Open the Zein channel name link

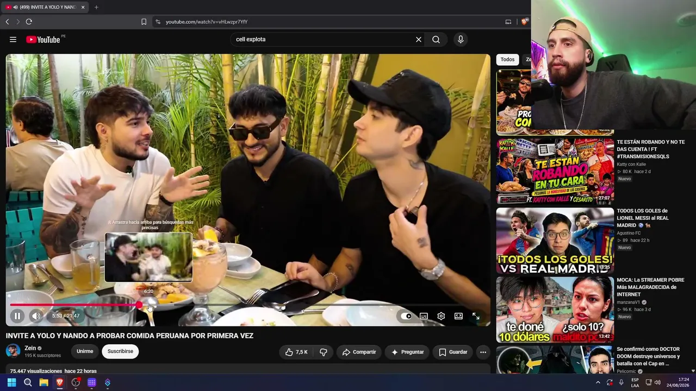pyautogui.click(x=30, y=348)
